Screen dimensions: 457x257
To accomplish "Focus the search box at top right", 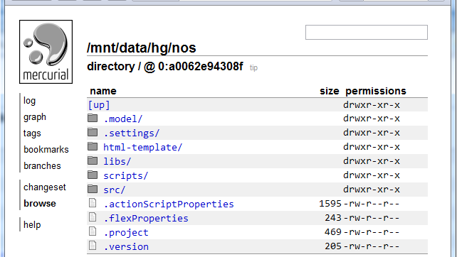I will coord(367,32).
